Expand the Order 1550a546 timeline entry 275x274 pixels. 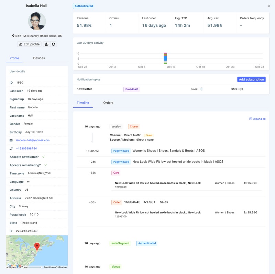coord(117,202)
